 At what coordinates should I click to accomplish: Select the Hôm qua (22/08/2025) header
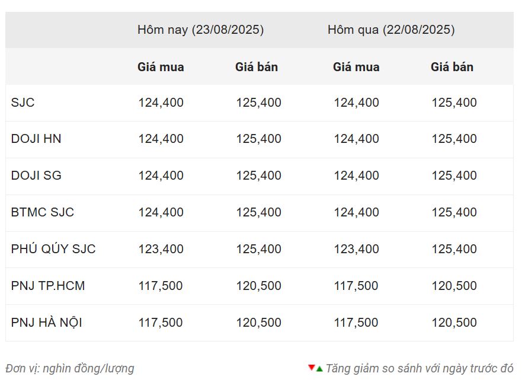click(x=391, y=30)
